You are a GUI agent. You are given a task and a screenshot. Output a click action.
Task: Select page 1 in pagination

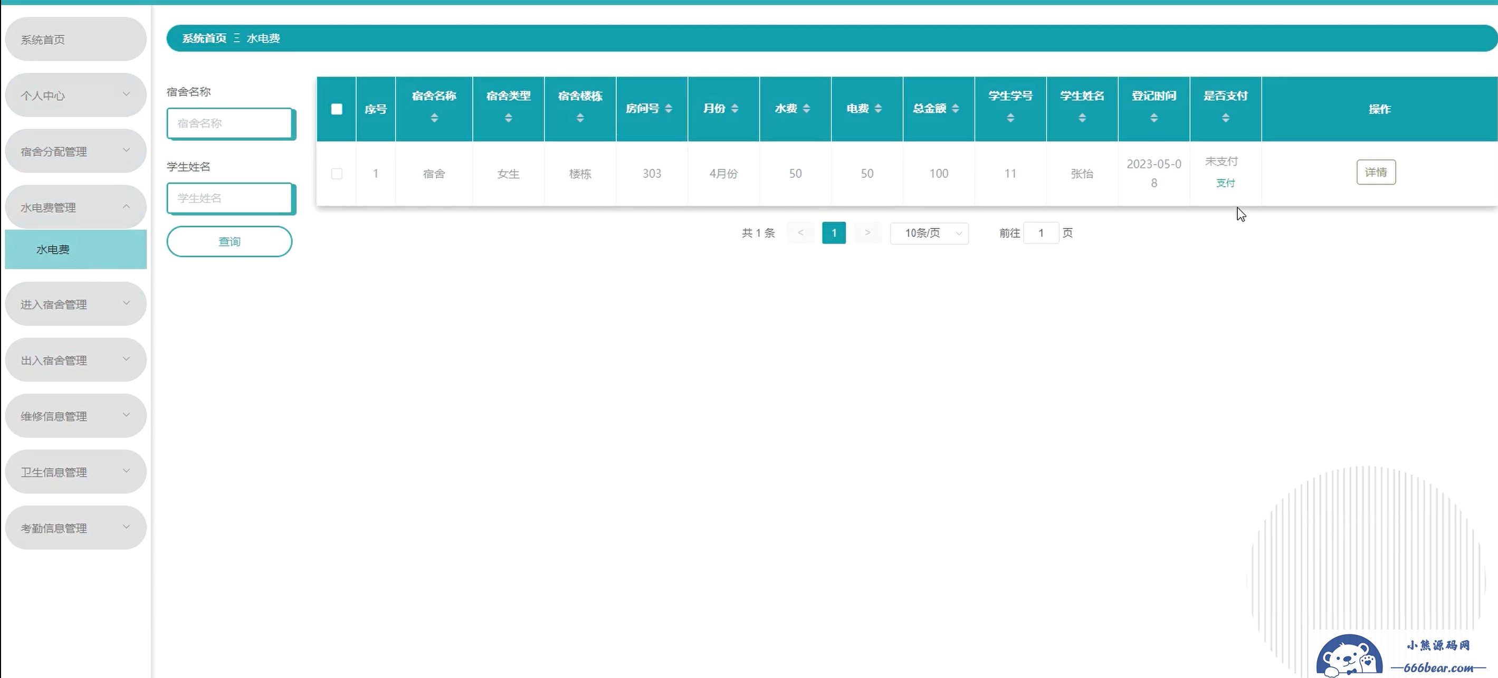click(833, 233)
